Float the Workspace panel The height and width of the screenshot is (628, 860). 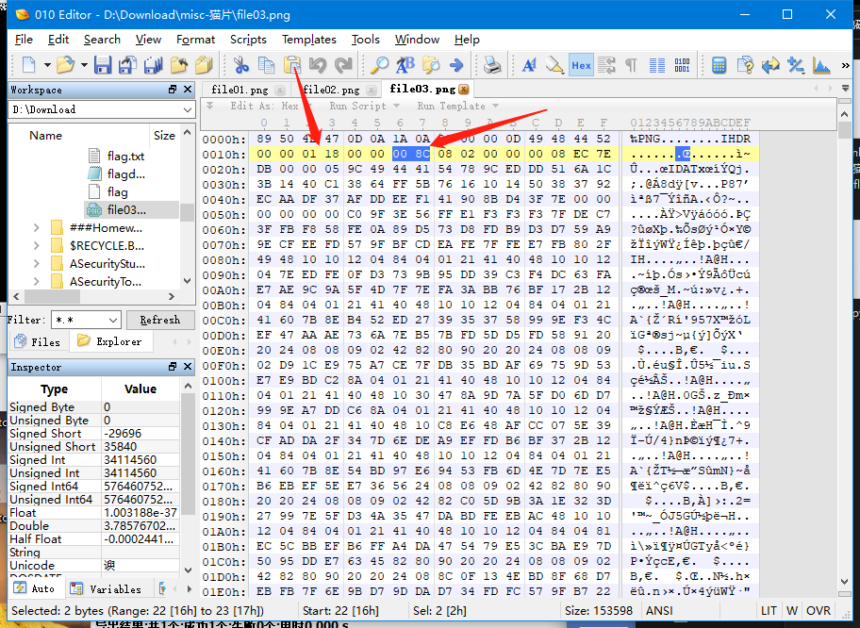click(x=173, y=89)
